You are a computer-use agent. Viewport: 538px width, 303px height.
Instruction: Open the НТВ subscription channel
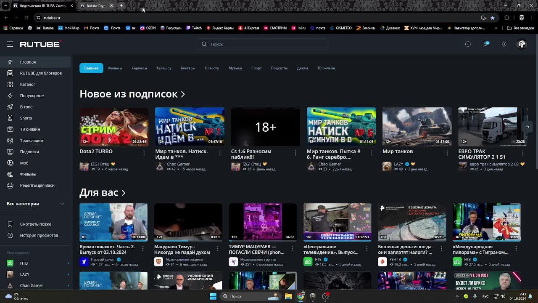click(35, 263)
